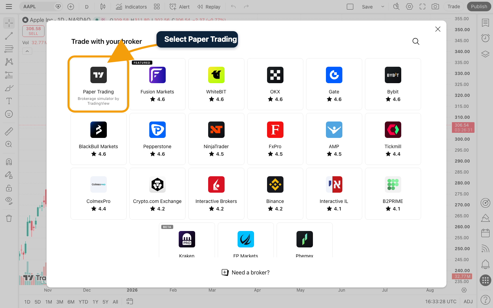Image resolution: width=493 pixels, height=308 pixels.
Task: Switch to 6M time range
Action: coord(71,302)
